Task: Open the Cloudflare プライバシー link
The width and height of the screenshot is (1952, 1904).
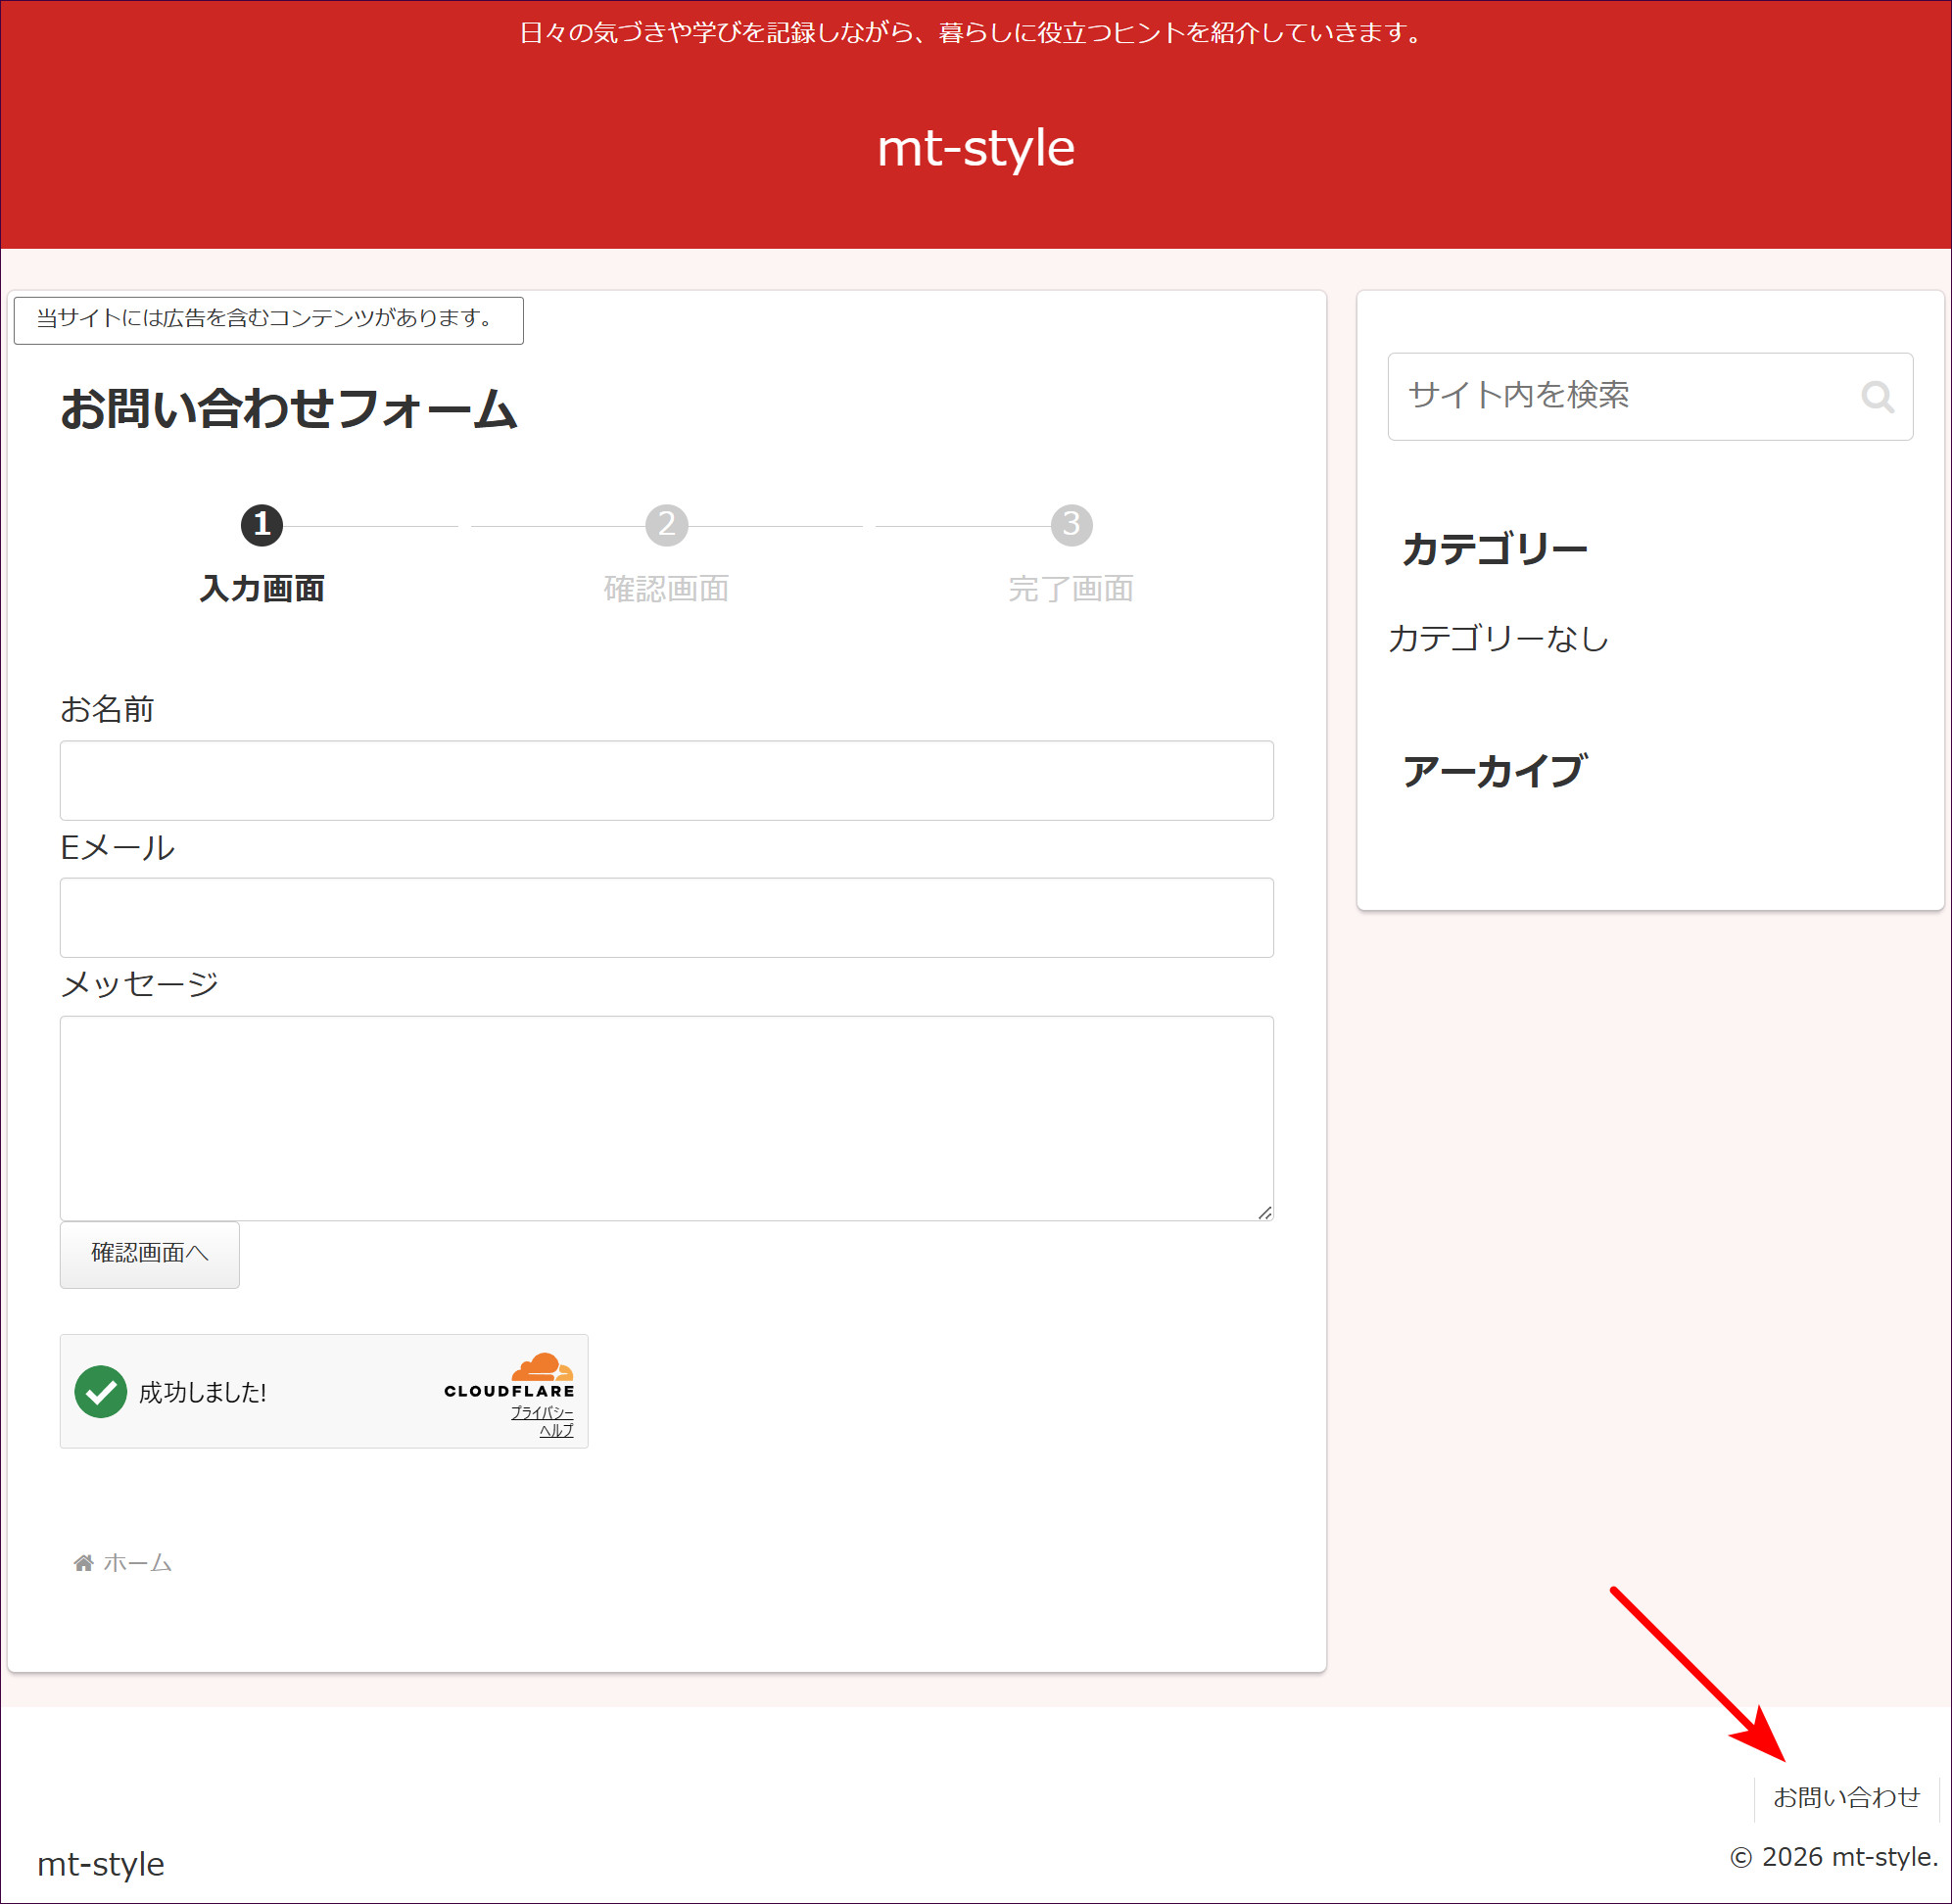Action: (x=542, y=1412)
